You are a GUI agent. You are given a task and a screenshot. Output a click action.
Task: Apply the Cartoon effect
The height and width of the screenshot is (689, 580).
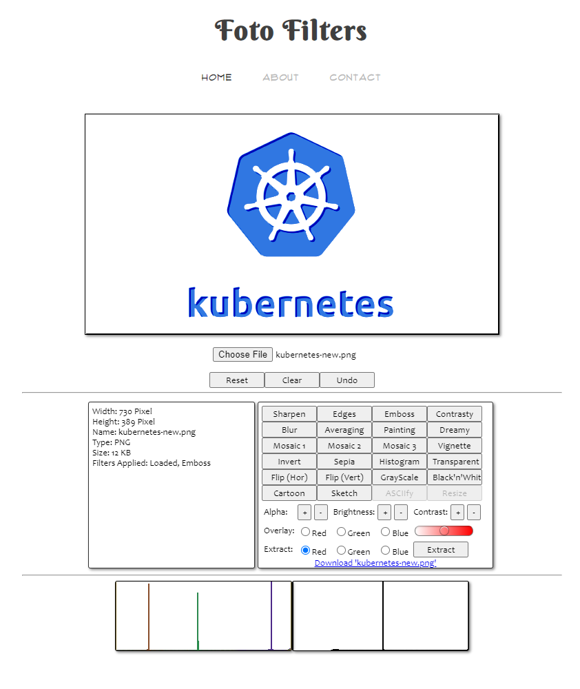(x=289, y=493)
